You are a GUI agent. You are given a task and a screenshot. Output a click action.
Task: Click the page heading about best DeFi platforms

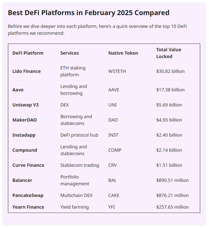tap(89, 13)
